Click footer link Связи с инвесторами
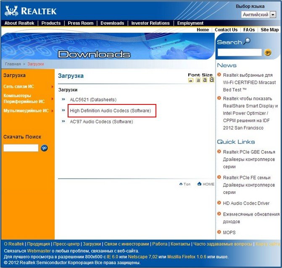 coord(127,244)
